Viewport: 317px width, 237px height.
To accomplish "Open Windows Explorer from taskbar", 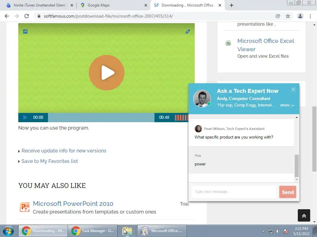I will point(127,231).
